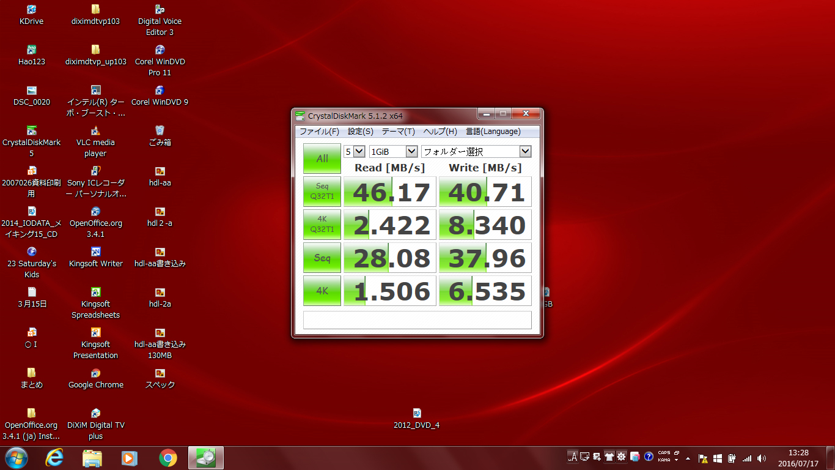Open the 設定(S) menu
Screen dimensions: 835x470
coord(360,132)
